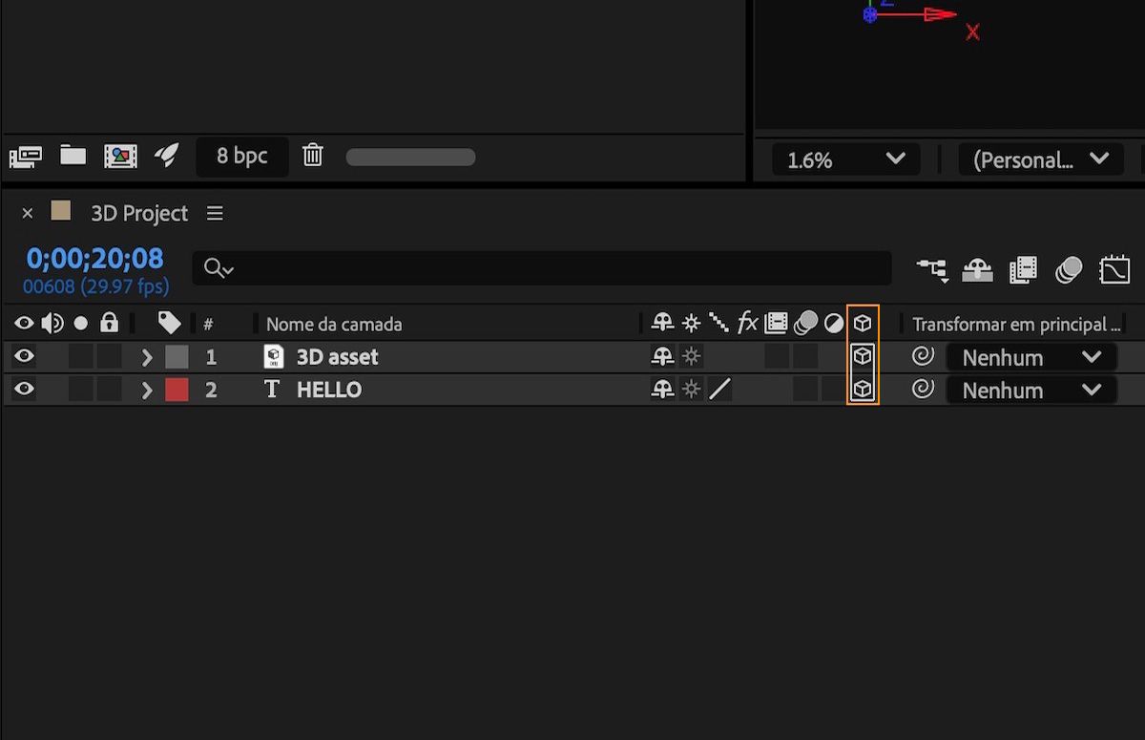The height and width of the screenshot is (740, 1145).
Task: Open the 3D Project panel menu
Action: [216, 213]
